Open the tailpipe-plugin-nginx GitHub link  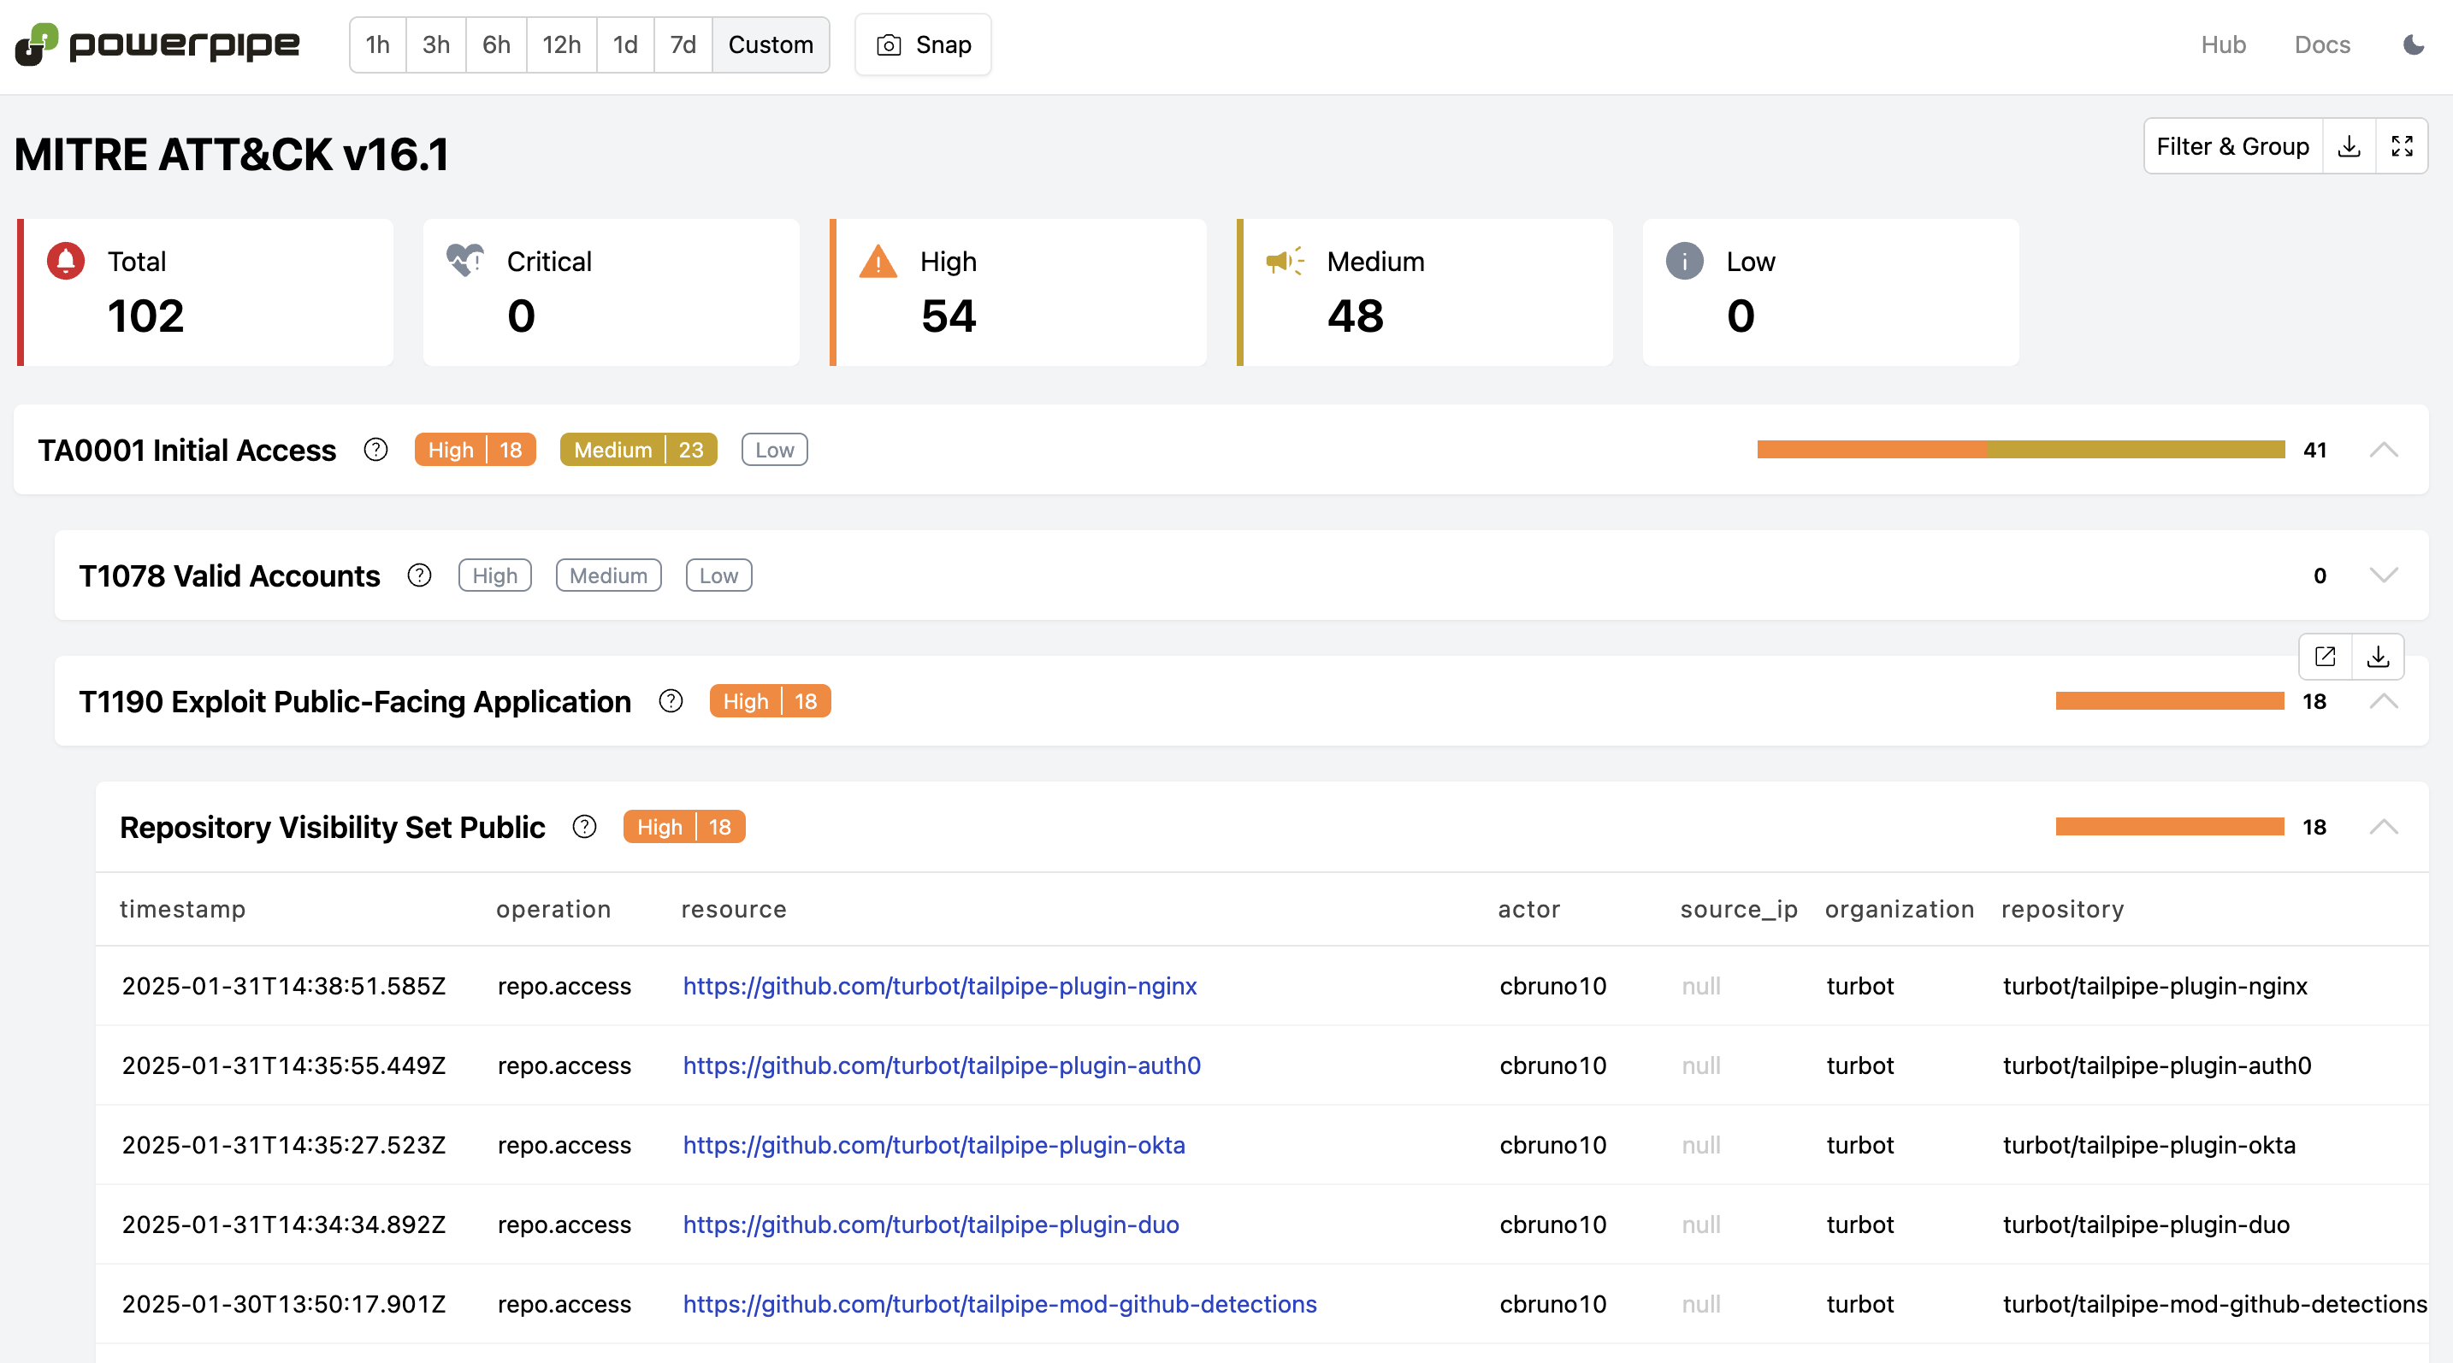[x=939, y=985]
